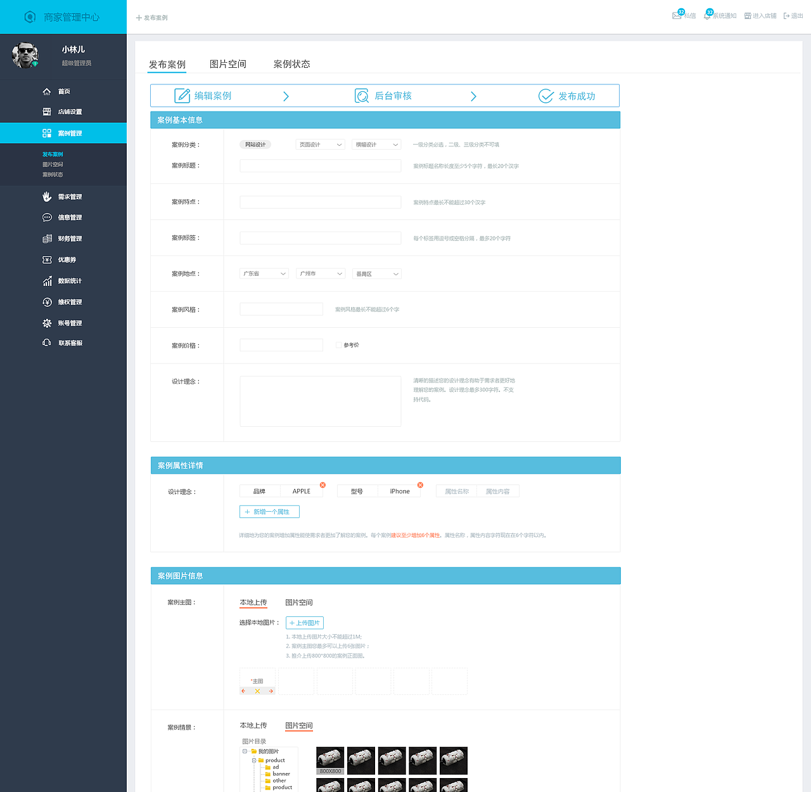The height and width of the screenshot is (792, 811).
Task: Open the 广州市 city dropdown
Action: [x=321, y=274]
